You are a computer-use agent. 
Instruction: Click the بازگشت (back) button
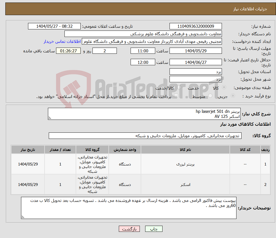tap(129, 229)
